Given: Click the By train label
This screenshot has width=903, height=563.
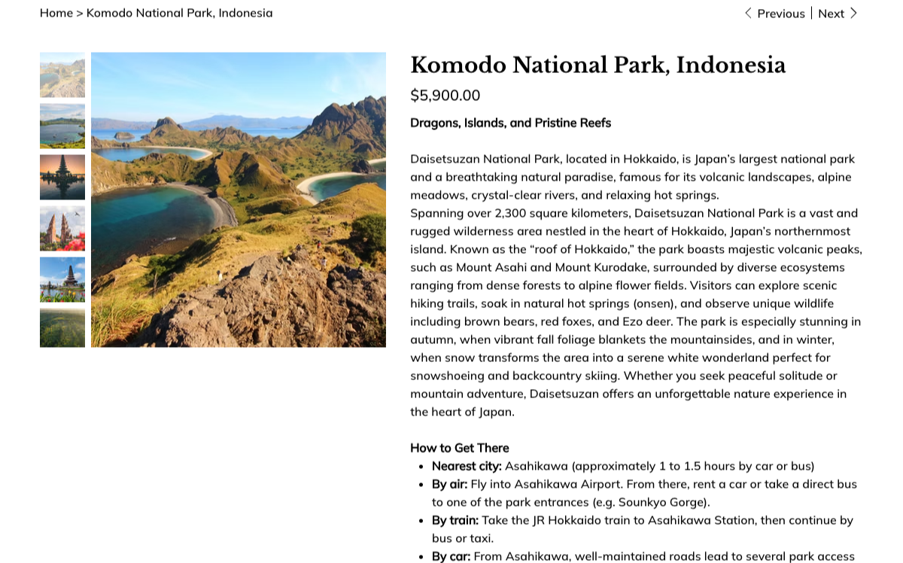Looking at the screenshot, I should [x=455, y=520].
